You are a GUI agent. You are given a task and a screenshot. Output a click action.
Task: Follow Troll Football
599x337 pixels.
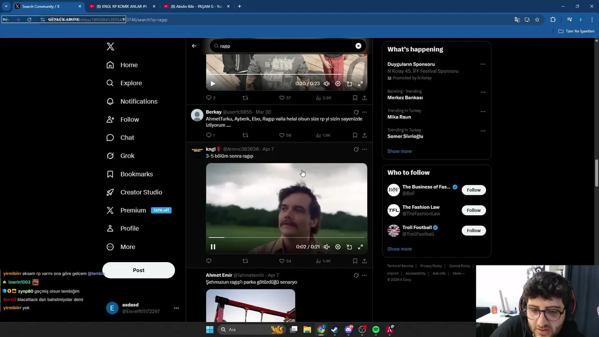coord(474,230)
